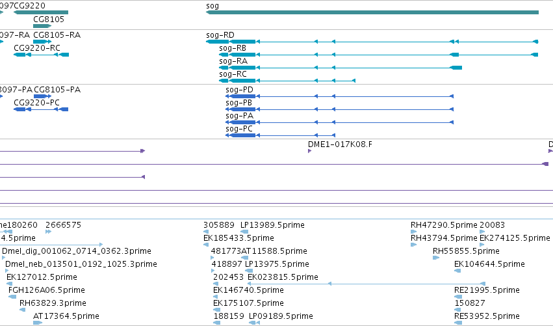
Task: Click the CG8105-PA protein label
Action: 57,90
